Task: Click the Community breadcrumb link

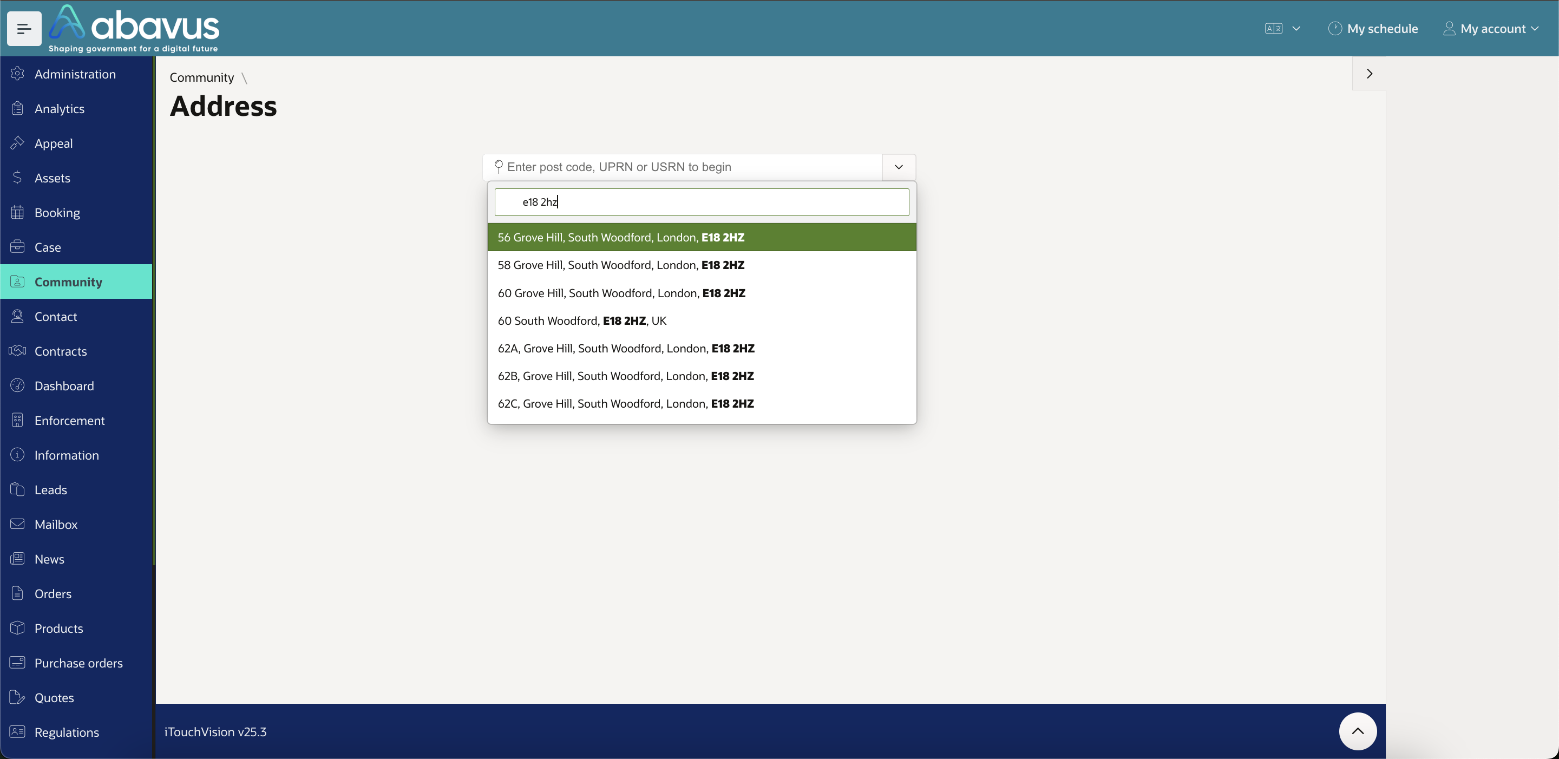Action: click(x=201, y=77)
